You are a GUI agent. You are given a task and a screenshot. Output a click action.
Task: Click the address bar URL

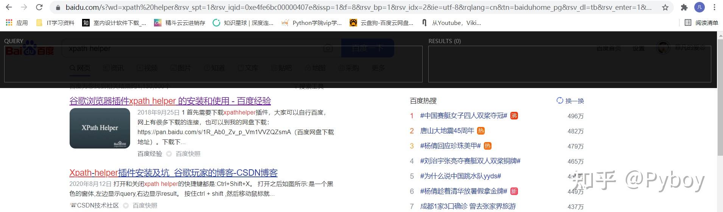click(x=359, y=7)
